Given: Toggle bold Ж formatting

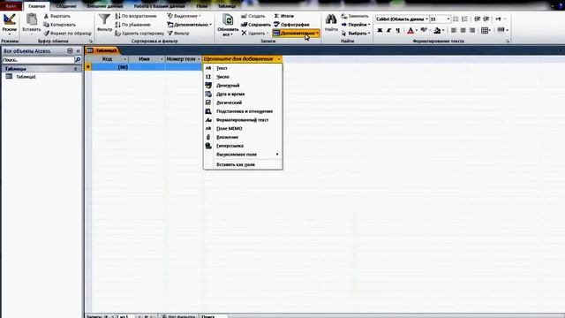Looking at the screenshot, I should [x=380, y=31].
